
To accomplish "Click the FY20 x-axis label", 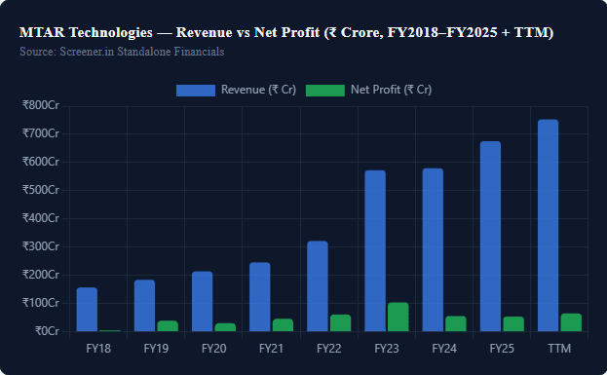I will pos(213,349).
